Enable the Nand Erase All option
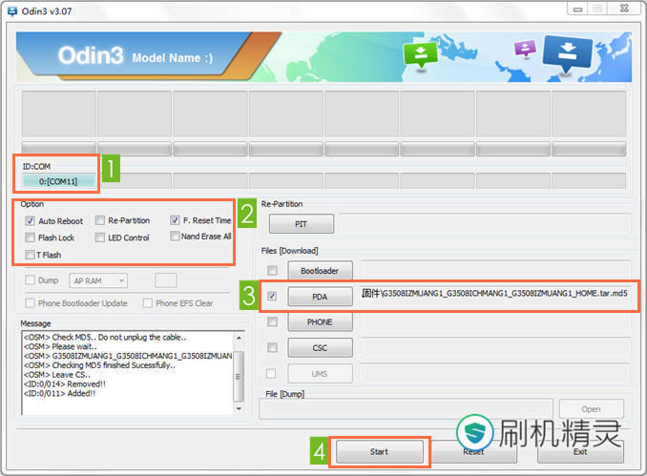 point(174,237)
